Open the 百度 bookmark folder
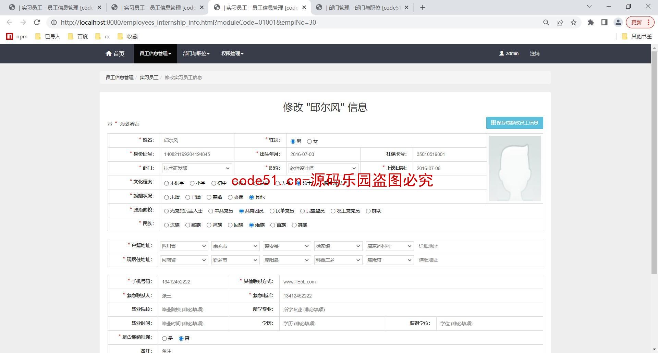Image resolution: width=658 pixels, height=353 pixels. pyautogui.click(x=78, y=36)
